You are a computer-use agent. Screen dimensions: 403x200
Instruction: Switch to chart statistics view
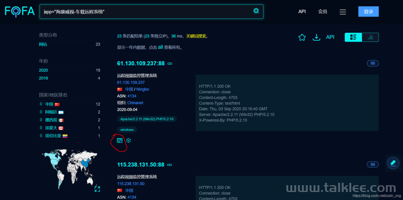click(x=371, y=38)
